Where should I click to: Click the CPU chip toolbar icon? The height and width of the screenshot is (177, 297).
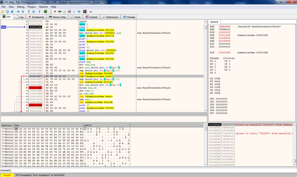pos(45,12)
